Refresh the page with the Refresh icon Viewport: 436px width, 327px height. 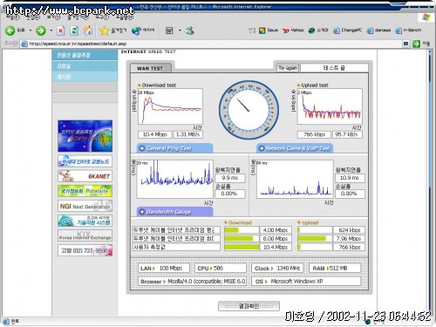(74, 31)
